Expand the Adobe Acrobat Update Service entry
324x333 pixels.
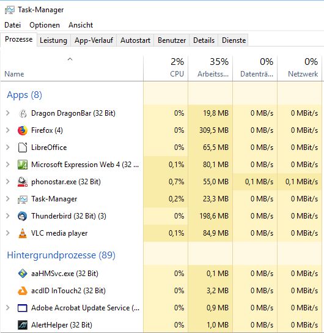point(8,308)
